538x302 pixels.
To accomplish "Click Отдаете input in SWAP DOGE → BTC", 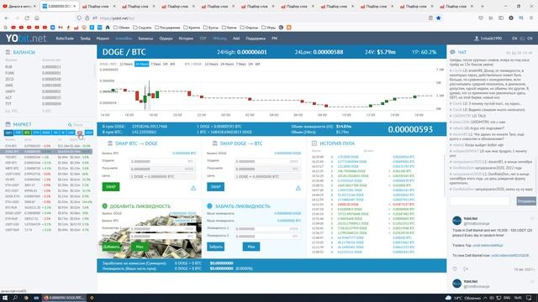I will [x=267, y=161].
